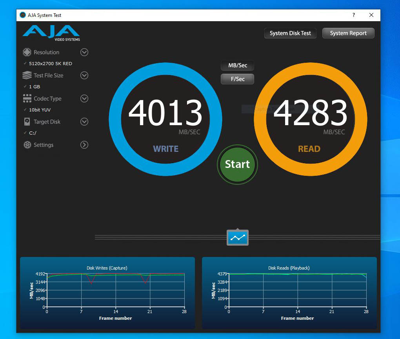Click the Codec Type label
400x339 pixels.
click(48, 98)
